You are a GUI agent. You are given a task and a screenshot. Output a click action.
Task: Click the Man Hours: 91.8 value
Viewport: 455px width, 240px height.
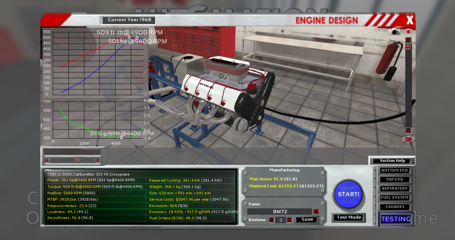point(273,179)
